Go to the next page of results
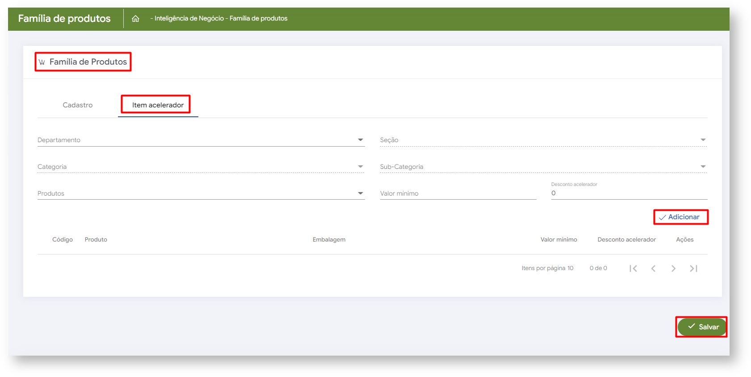Screen dimensions: 751x377 point(673,268)
